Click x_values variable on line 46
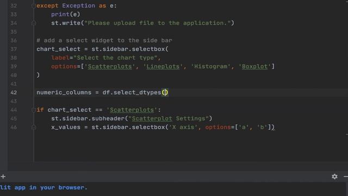 click(66, 127)
